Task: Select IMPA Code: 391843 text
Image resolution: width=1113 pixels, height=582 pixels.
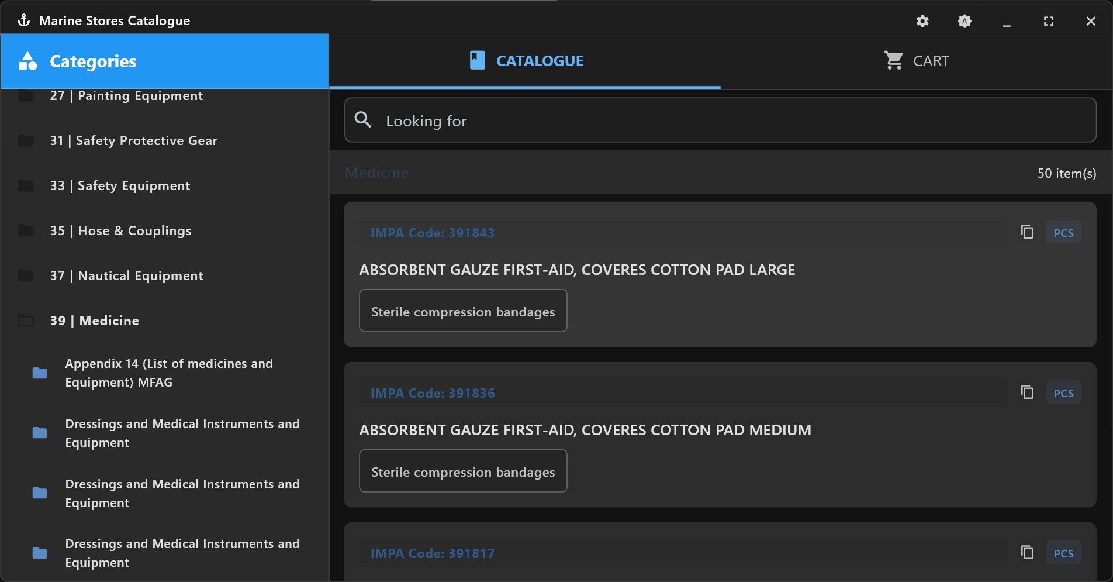Action: (x=433, y=233)
